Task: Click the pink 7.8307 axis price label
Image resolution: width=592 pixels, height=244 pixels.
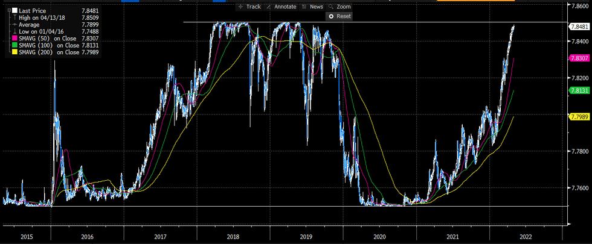Action: pos(579,58)
